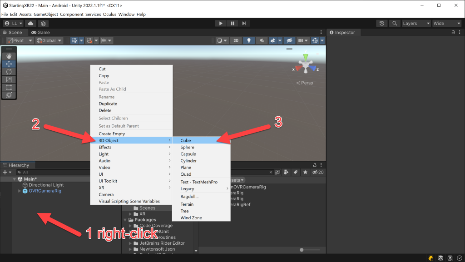
Task: Click the Pause button
Action: pos(232,24)
